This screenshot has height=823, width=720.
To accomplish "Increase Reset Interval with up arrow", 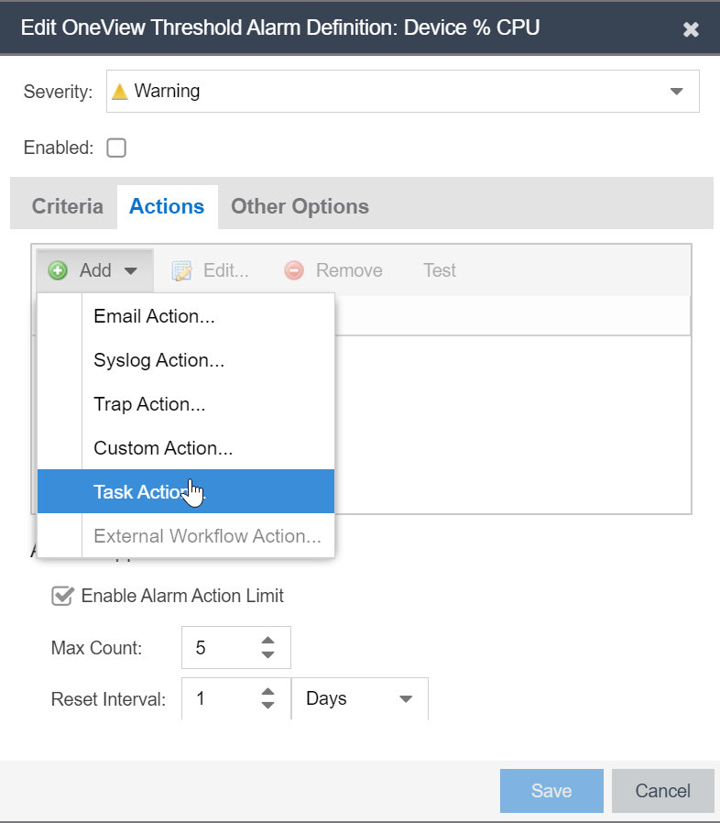I will (x=267, y=692).
